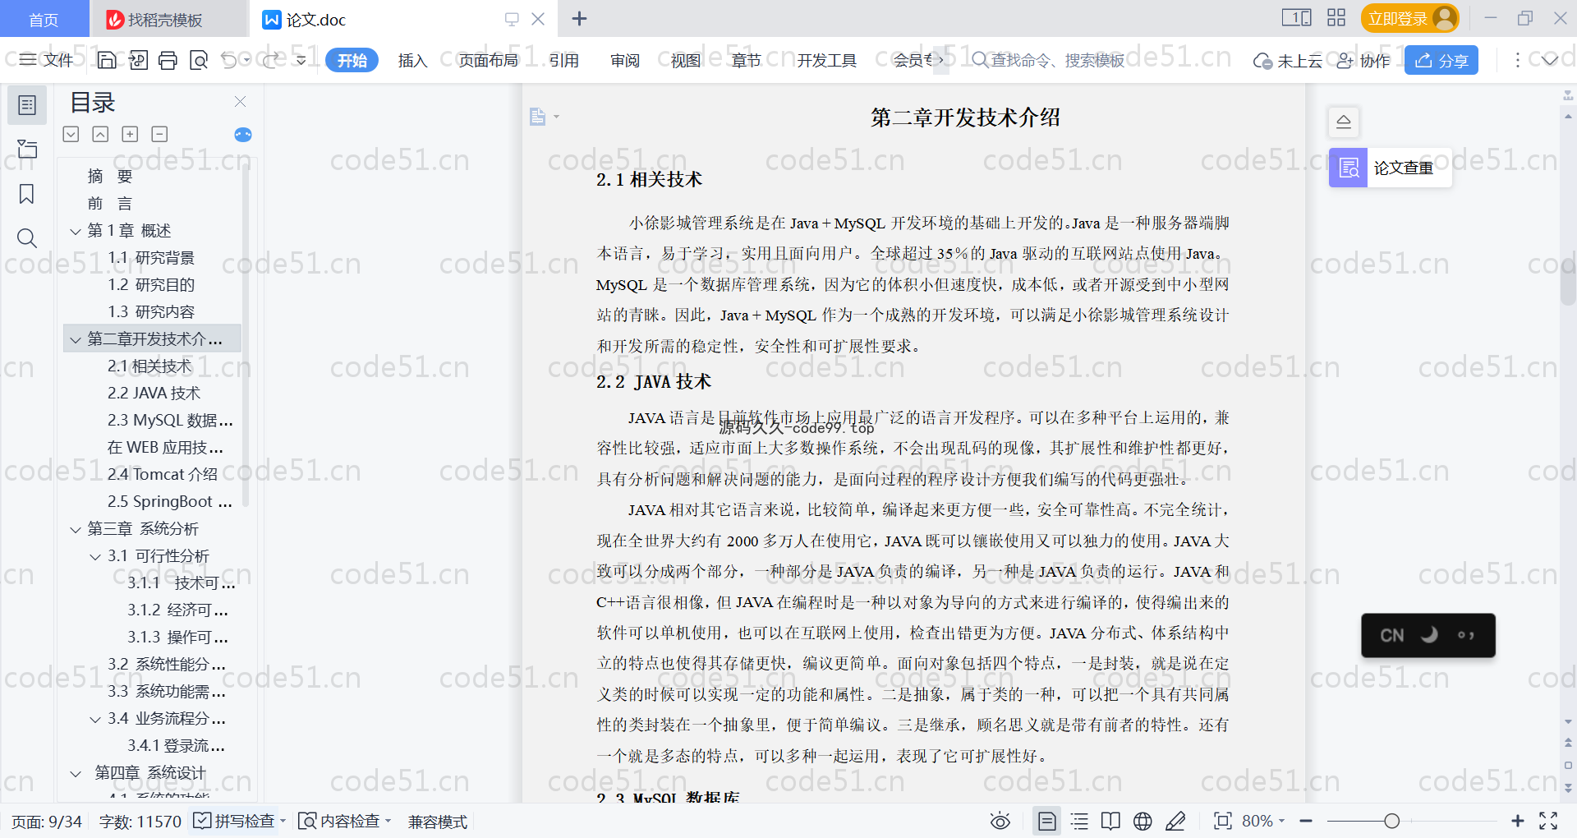Open the bookmark sidebar icon

[x=27, y=194]
